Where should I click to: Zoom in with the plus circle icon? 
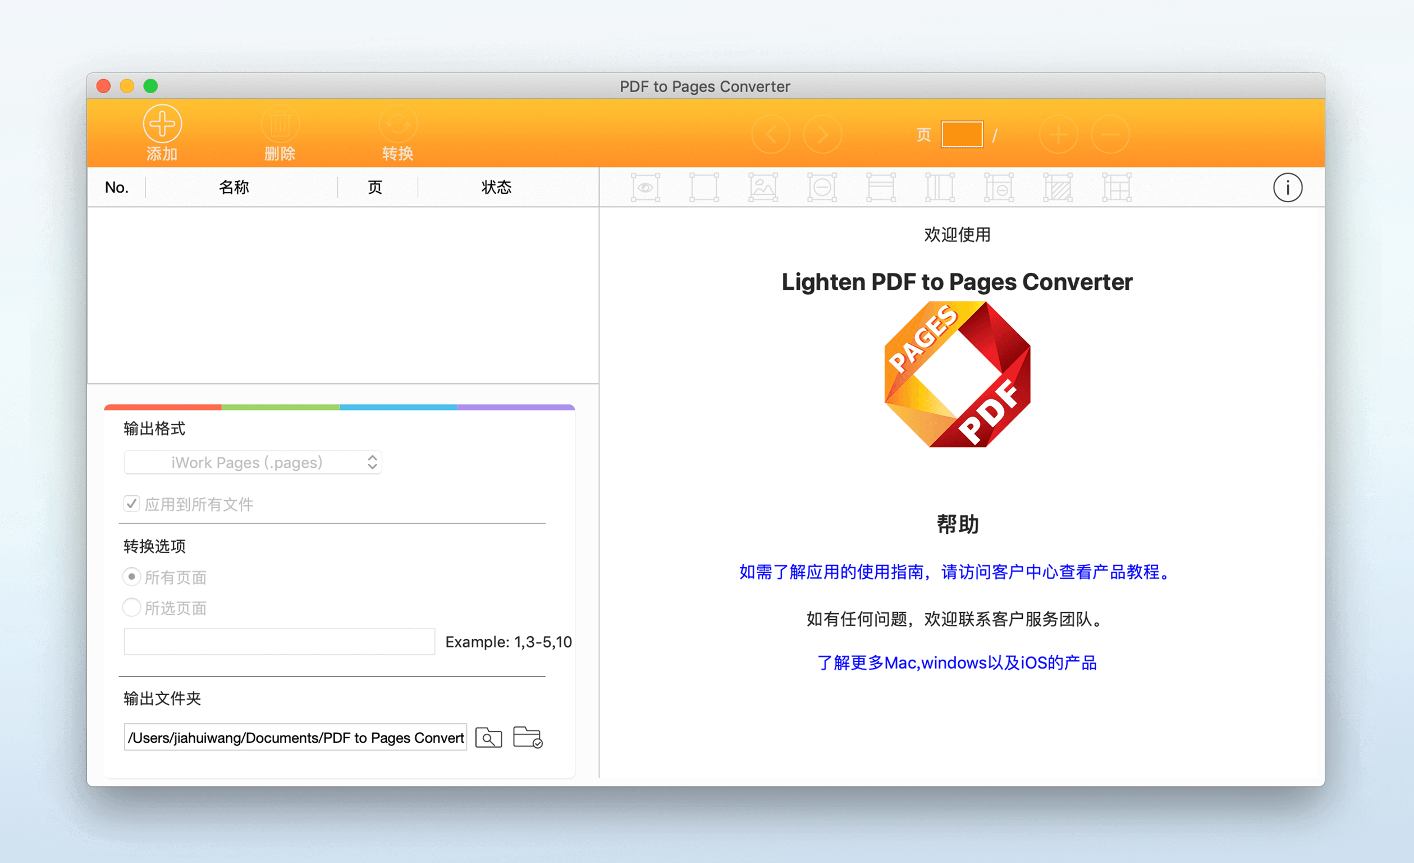(1058, 135)
